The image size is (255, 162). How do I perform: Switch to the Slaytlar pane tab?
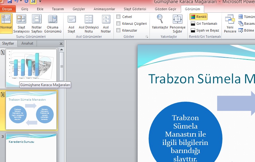(x=8, y=43)
